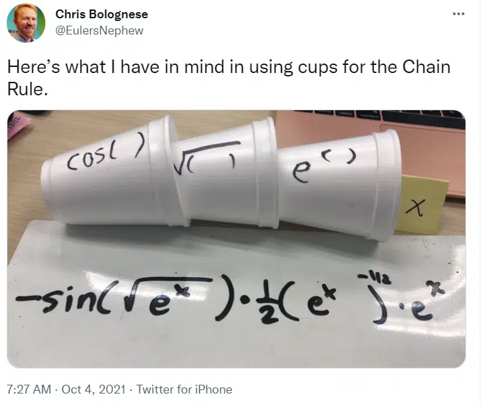
Task: Open the tweet's three-dot more options menu
Action: 459,14
